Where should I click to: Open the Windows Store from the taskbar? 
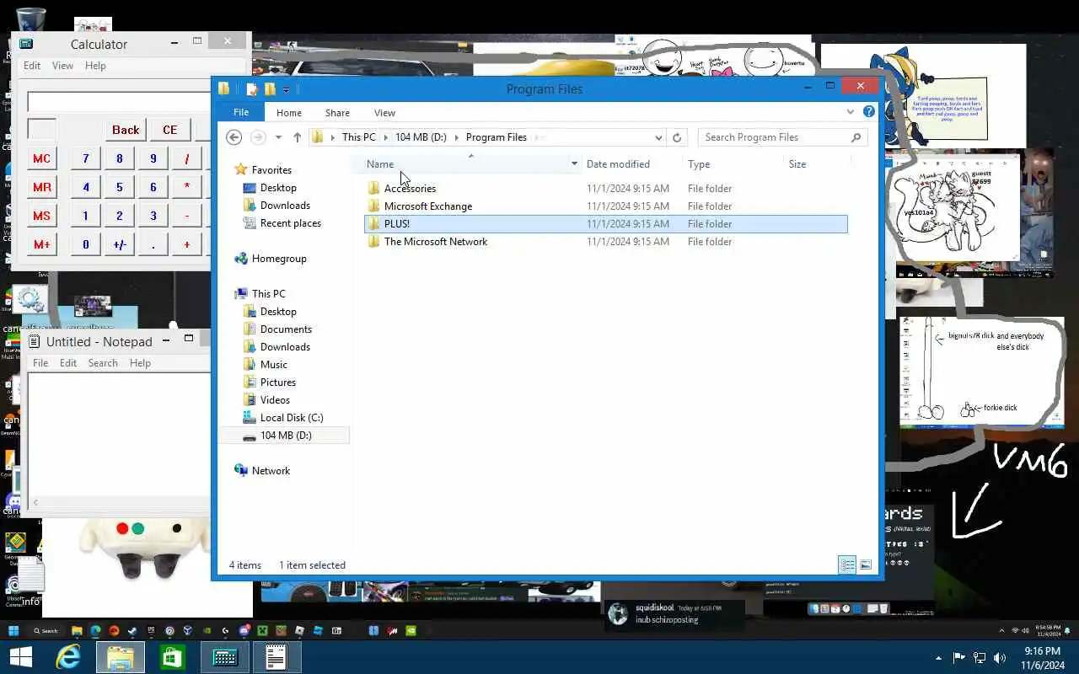[x=172, y=657]
